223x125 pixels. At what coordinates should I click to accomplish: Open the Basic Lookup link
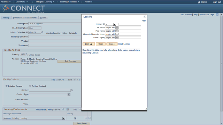coord(124,44)
